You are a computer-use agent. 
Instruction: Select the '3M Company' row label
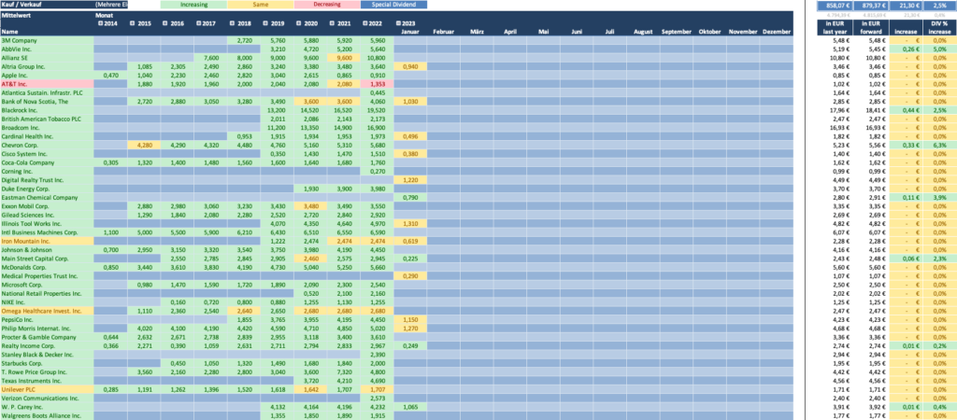coord(47,40)
